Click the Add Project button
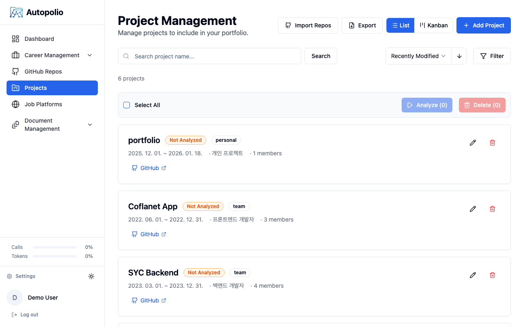 483,25
